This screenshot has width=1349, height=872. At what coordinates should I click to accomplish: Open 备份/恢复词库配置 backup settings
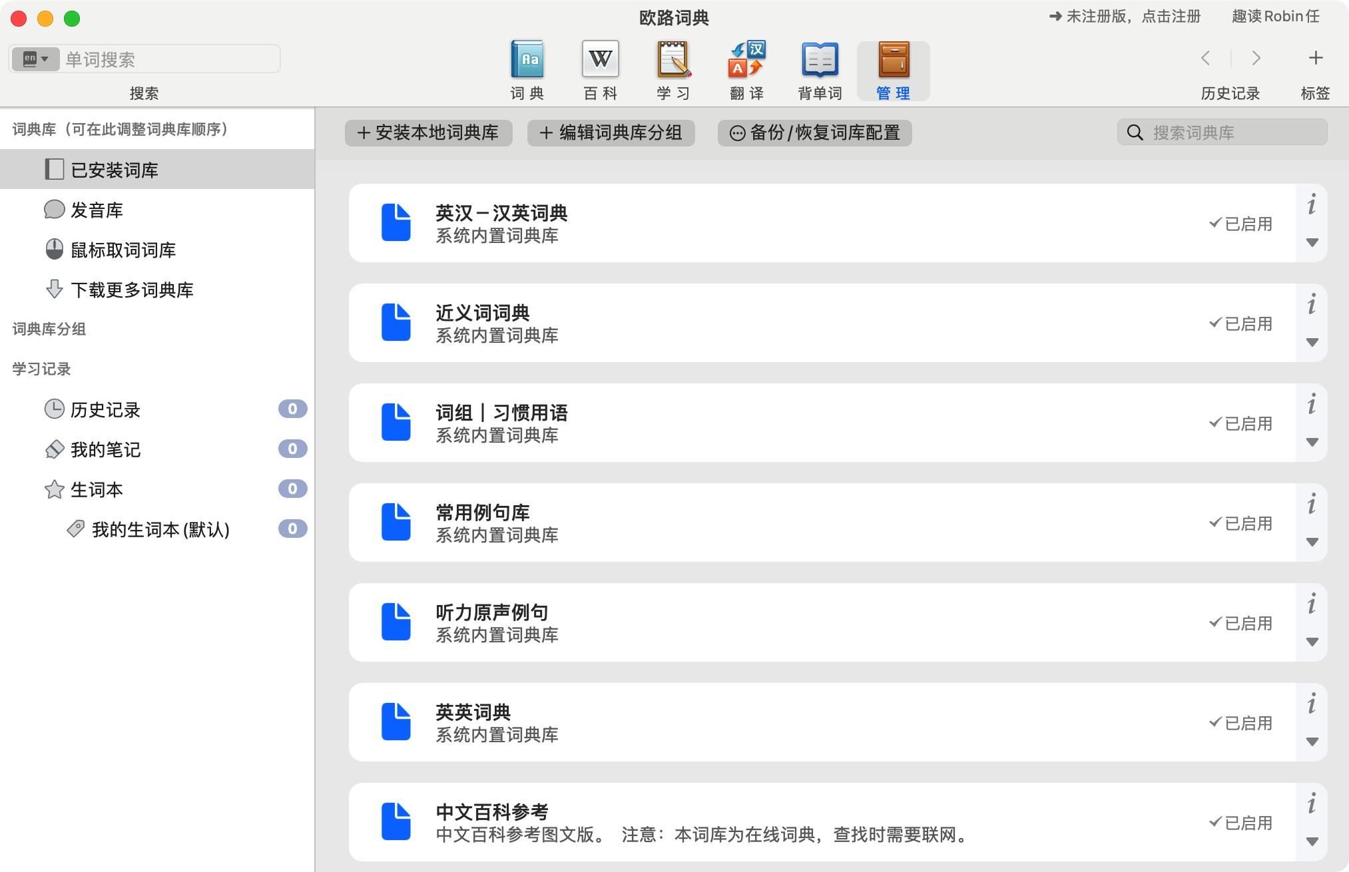click(x=814, y=133)
